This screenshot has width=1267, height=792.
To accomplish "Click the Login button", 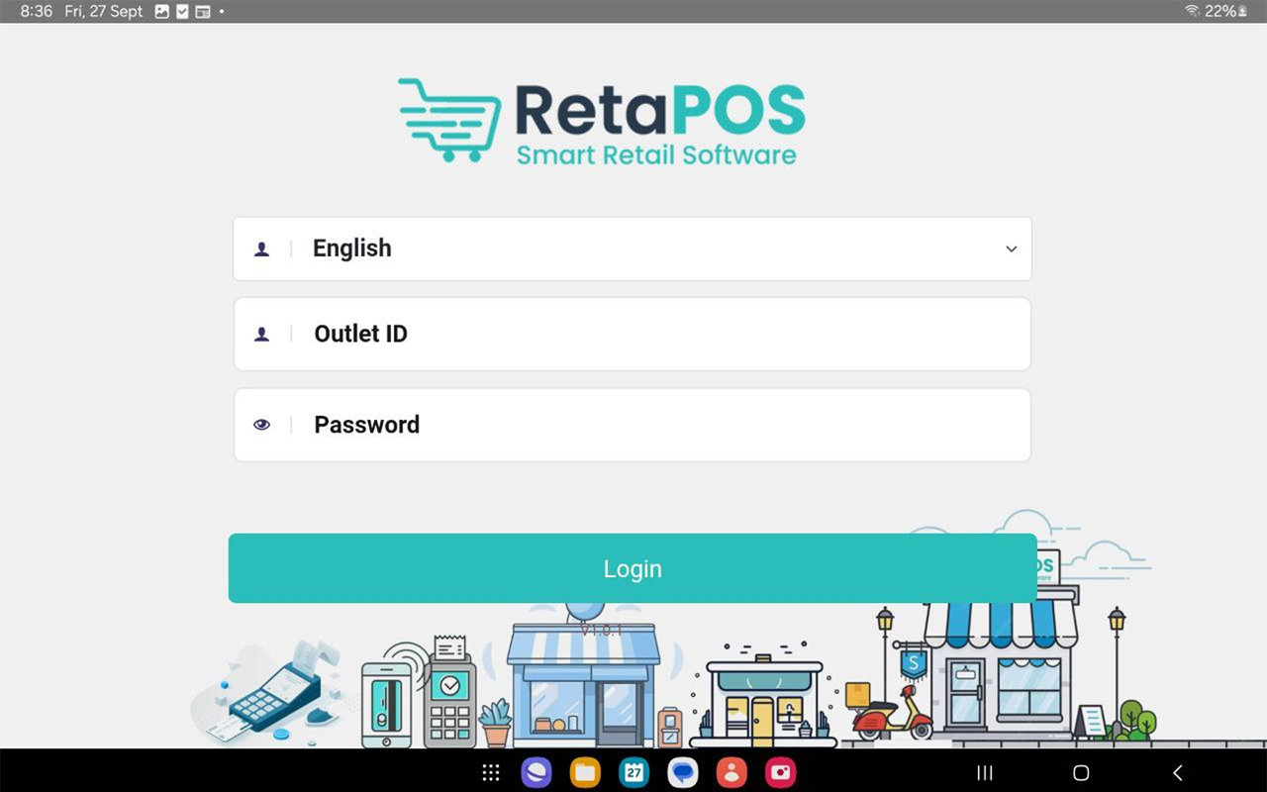I will [x=633, y=568].
